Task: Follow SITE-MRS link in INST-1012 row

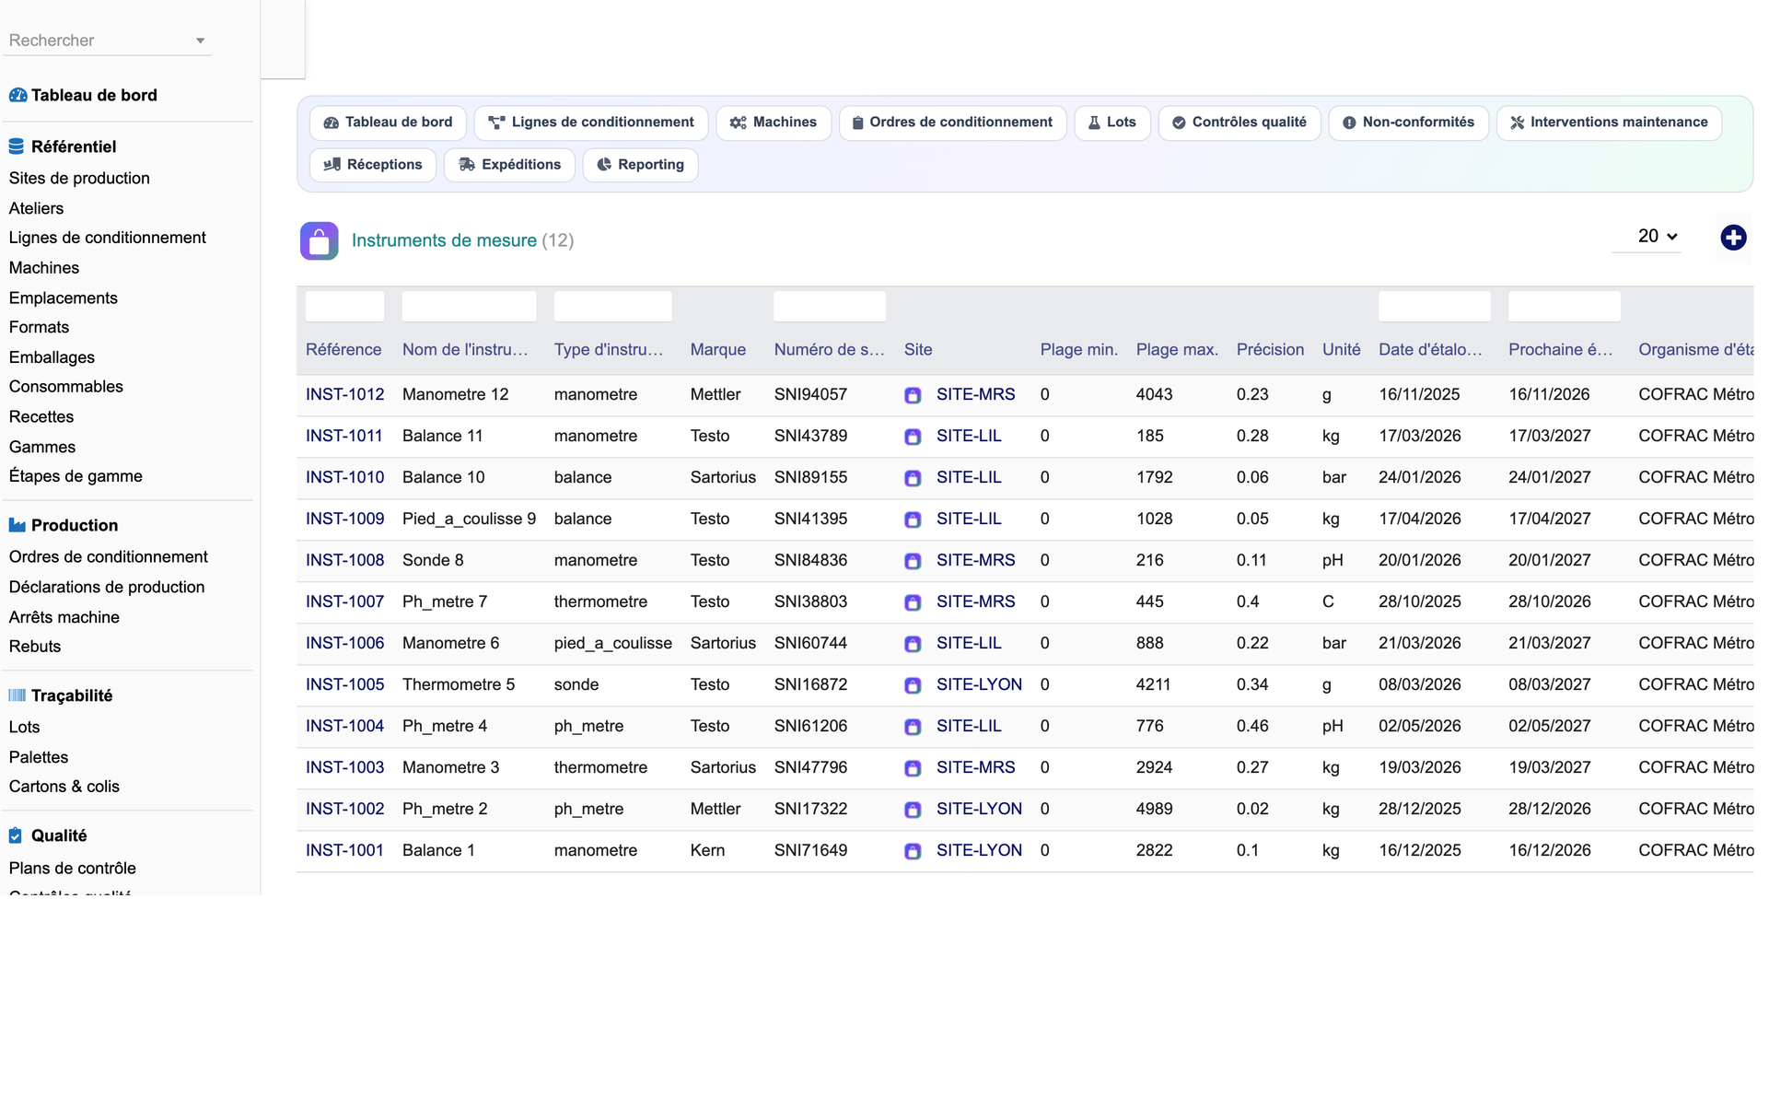Action: 975,394
